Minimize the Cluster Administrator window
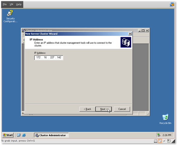Image resolution: width=177 pixels, height=145 pixels. pyautogui.click(x=140, y=31)
